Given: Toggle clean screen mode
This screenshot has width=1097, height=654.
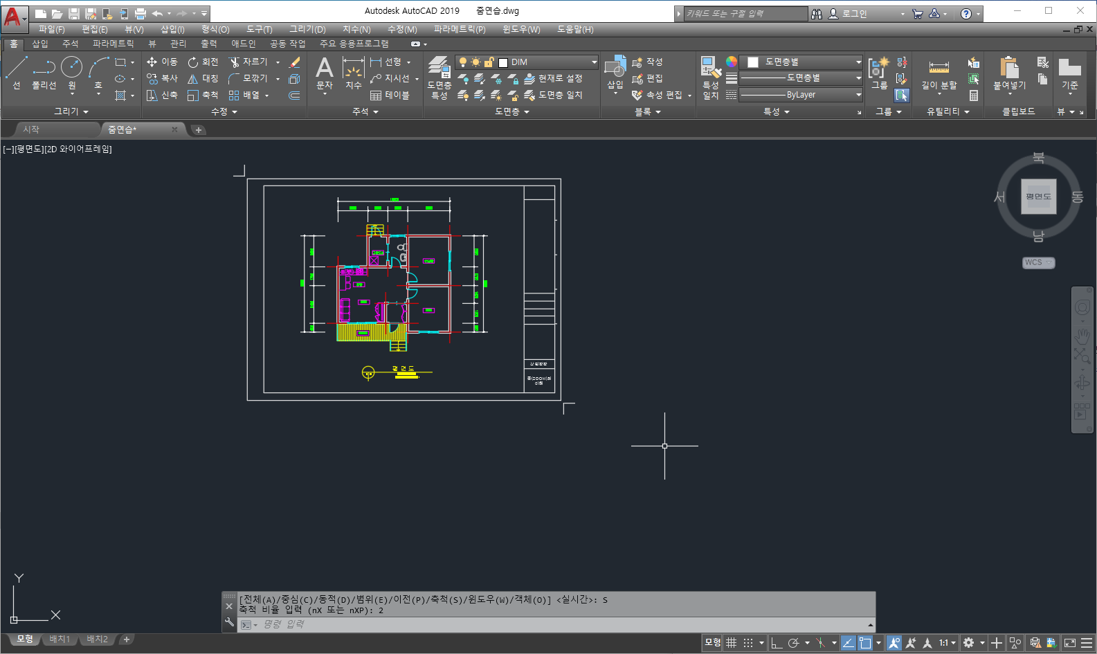Looking at the screenshot, I should coord(1070,643).
